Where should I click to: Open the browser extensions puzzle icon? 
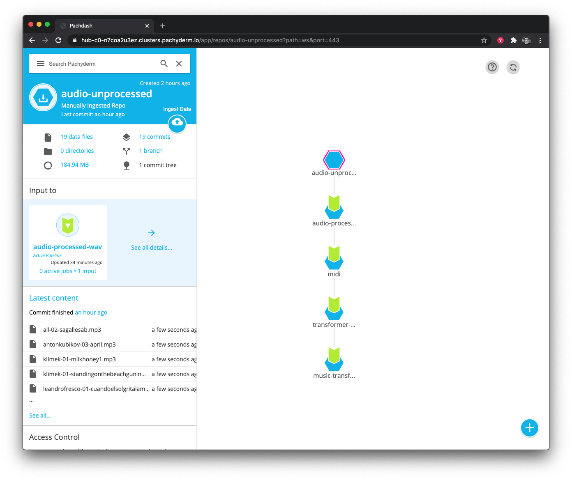click(514, 40)
